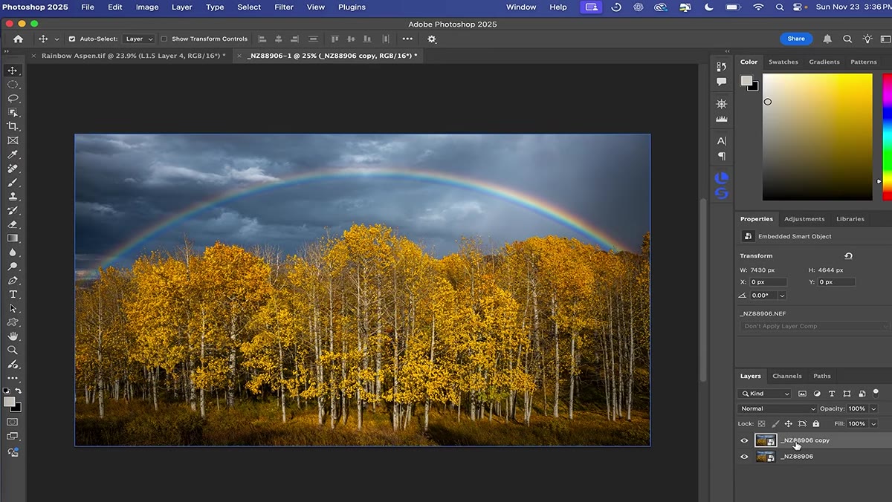Open the rotation angle dropdown
The height and width of the screenshot is (502, 892).
782,296
